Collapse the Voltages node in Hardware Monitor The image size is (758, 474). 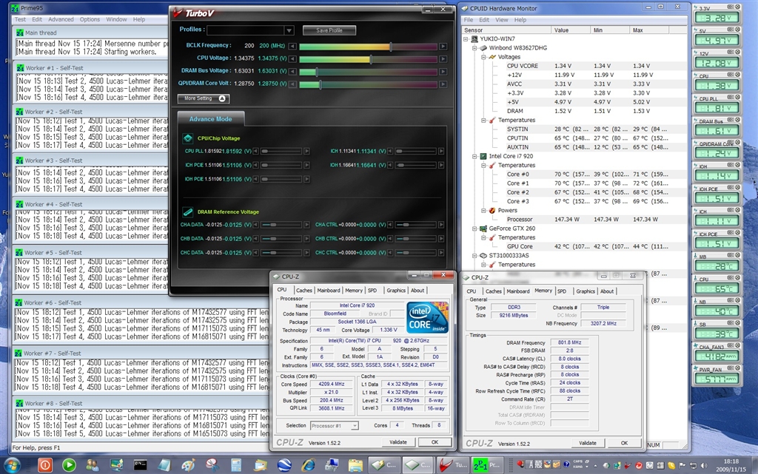483,57
